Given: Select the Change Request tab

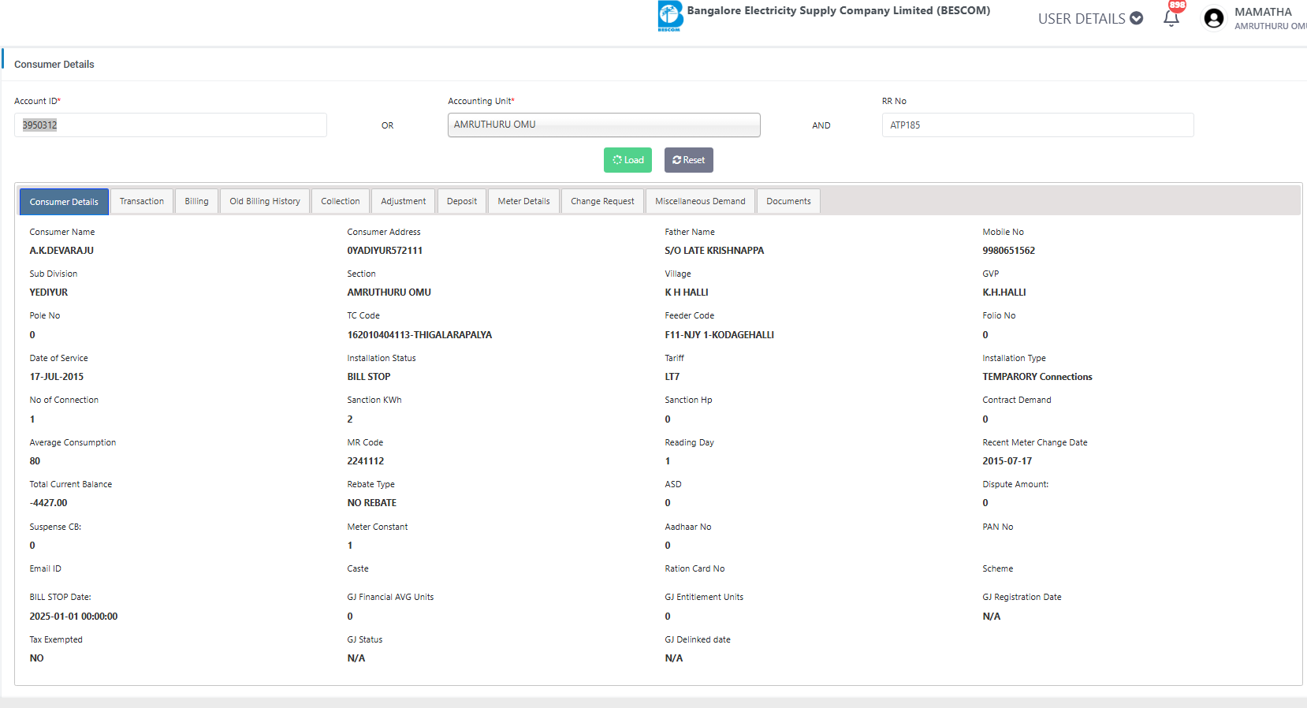Looking at the screenshot, I should [602, 201].
